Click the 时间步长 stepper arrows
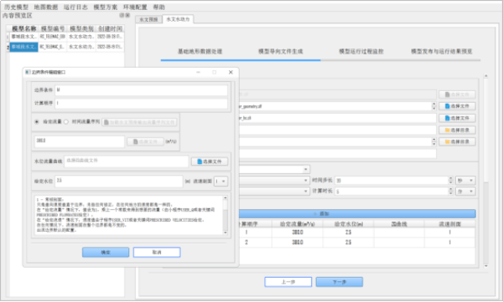 tap(450, 181)
